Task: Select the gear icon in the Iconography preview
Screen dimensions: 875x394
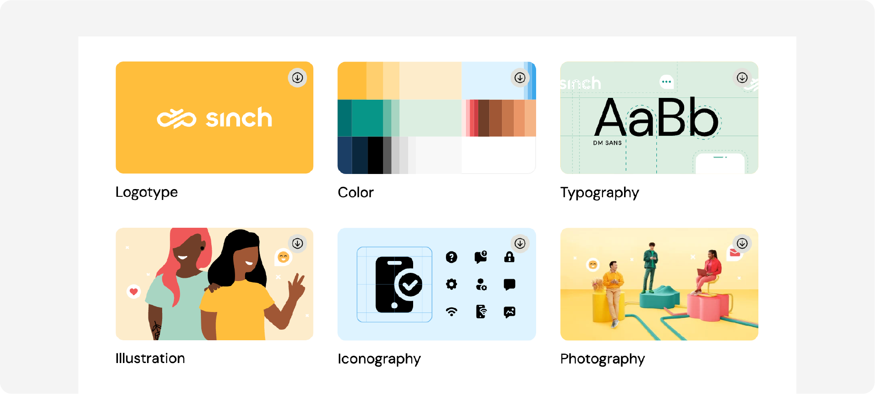Action: [451, 285]
